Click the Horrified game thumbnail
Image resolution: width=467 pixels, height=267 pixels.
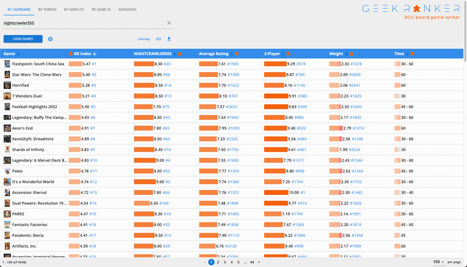click(7, 85)
